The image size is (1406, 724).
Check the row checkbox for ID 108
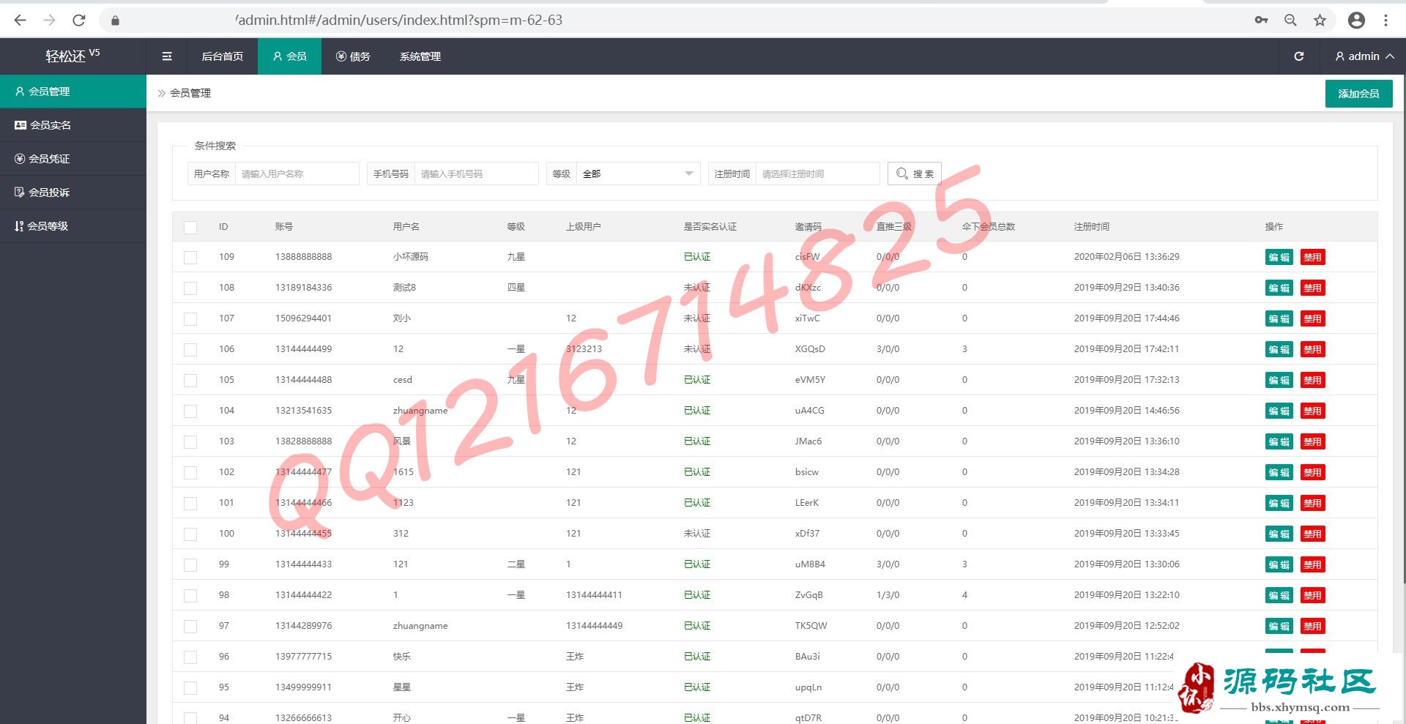(x=190, y=288)
